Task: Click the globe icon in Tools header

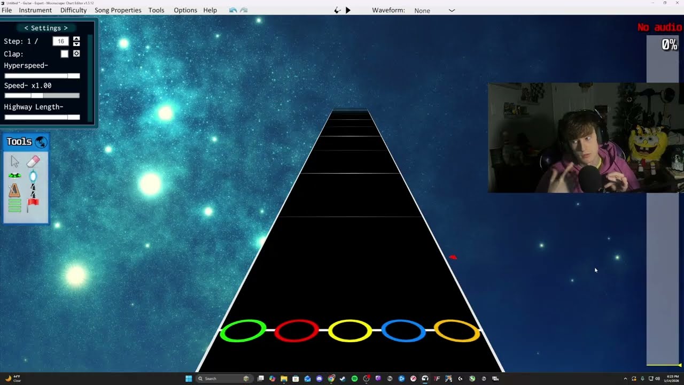Action: point(41,142)
